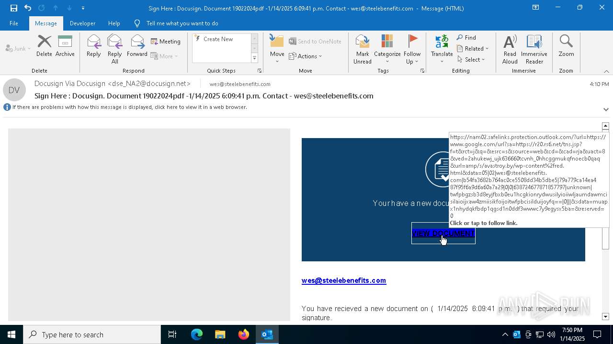Click the message scrollbar up arrow
613x344 pixels.
[605, 126]
